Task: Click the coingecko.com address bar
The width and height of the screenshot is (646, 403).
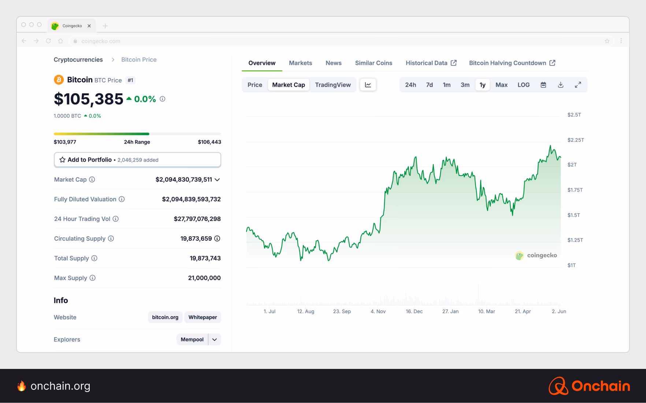Action: click(x=101, y=41)
